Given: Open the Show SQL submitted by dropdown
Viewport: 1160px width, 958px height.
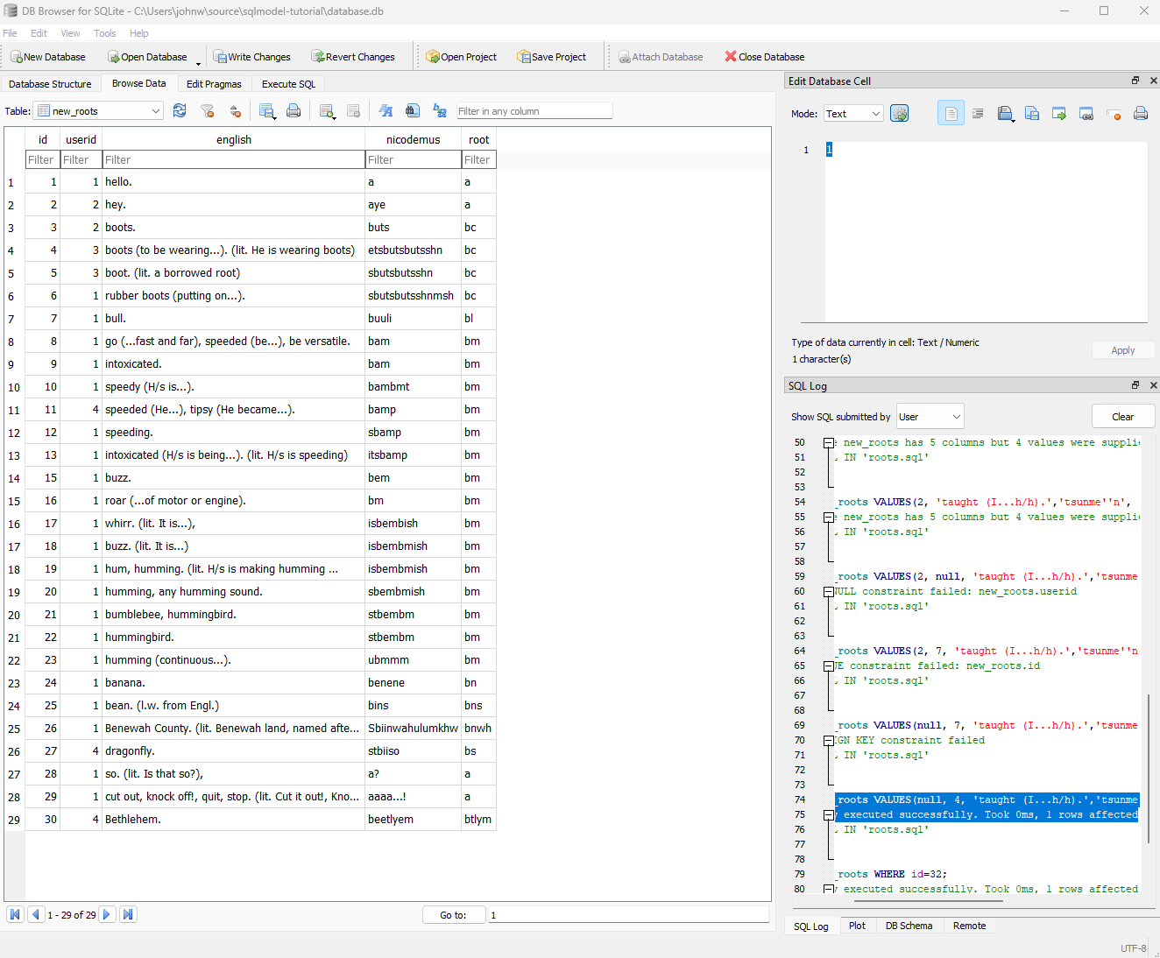Looking at the screenshot, I should pos(929,416).
